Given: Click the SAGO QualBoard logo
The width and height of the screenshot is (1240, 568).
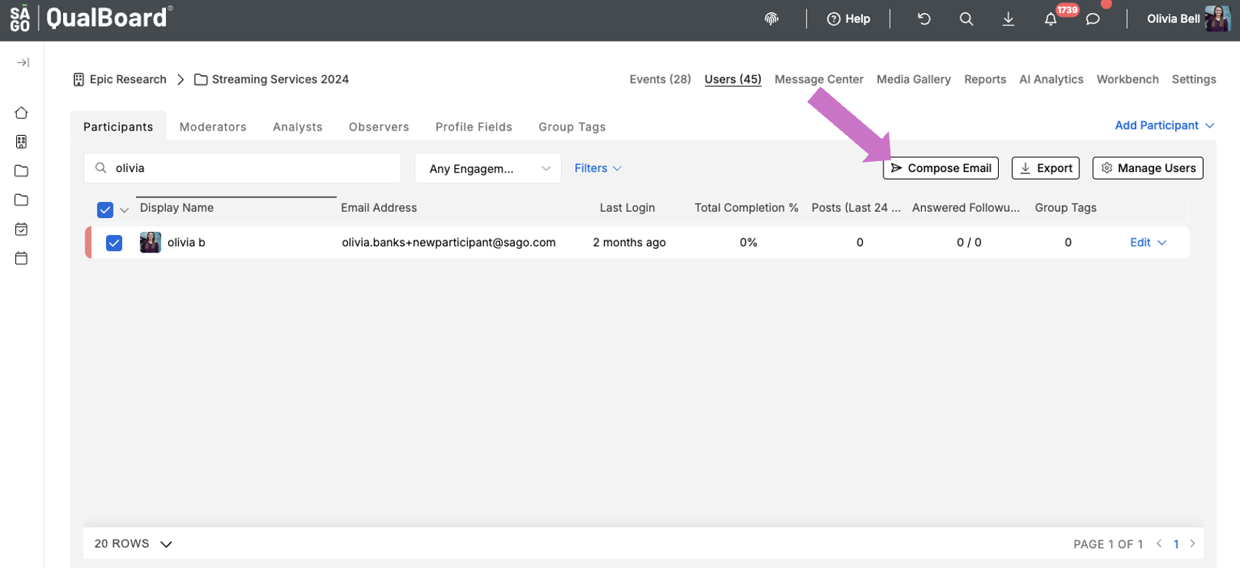Looking at the screenshot, I should tap(91, 18).
